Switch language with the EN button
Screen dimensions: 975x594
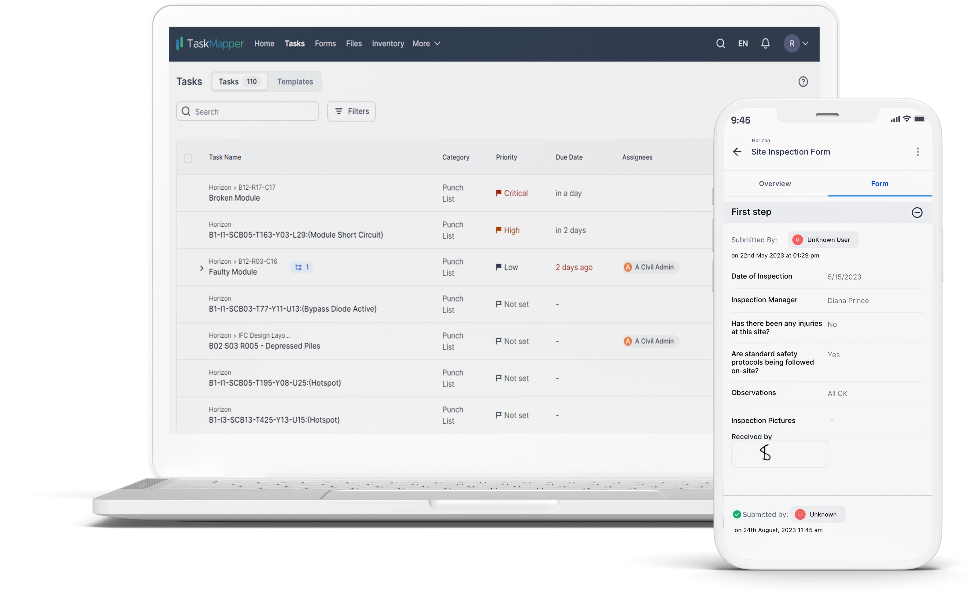(x=743, y=43)
